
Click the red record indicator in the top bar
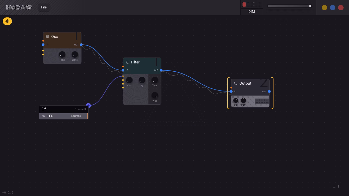tap(244, 4)
